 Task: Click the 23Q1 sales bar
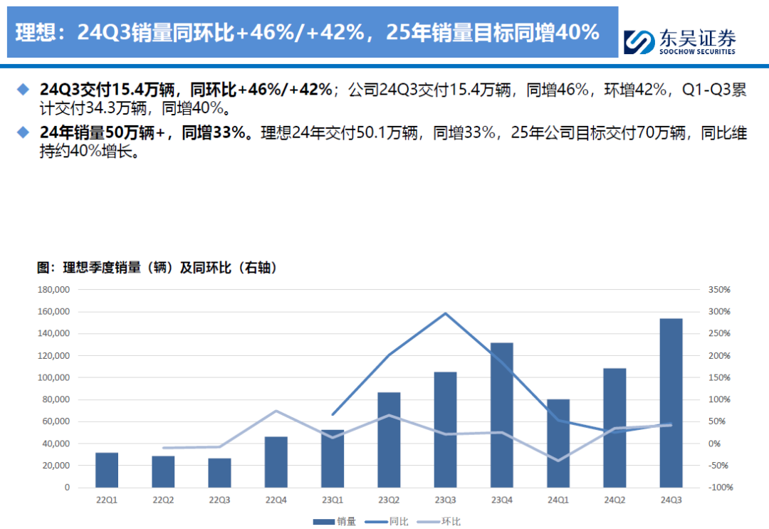(333, 459)
